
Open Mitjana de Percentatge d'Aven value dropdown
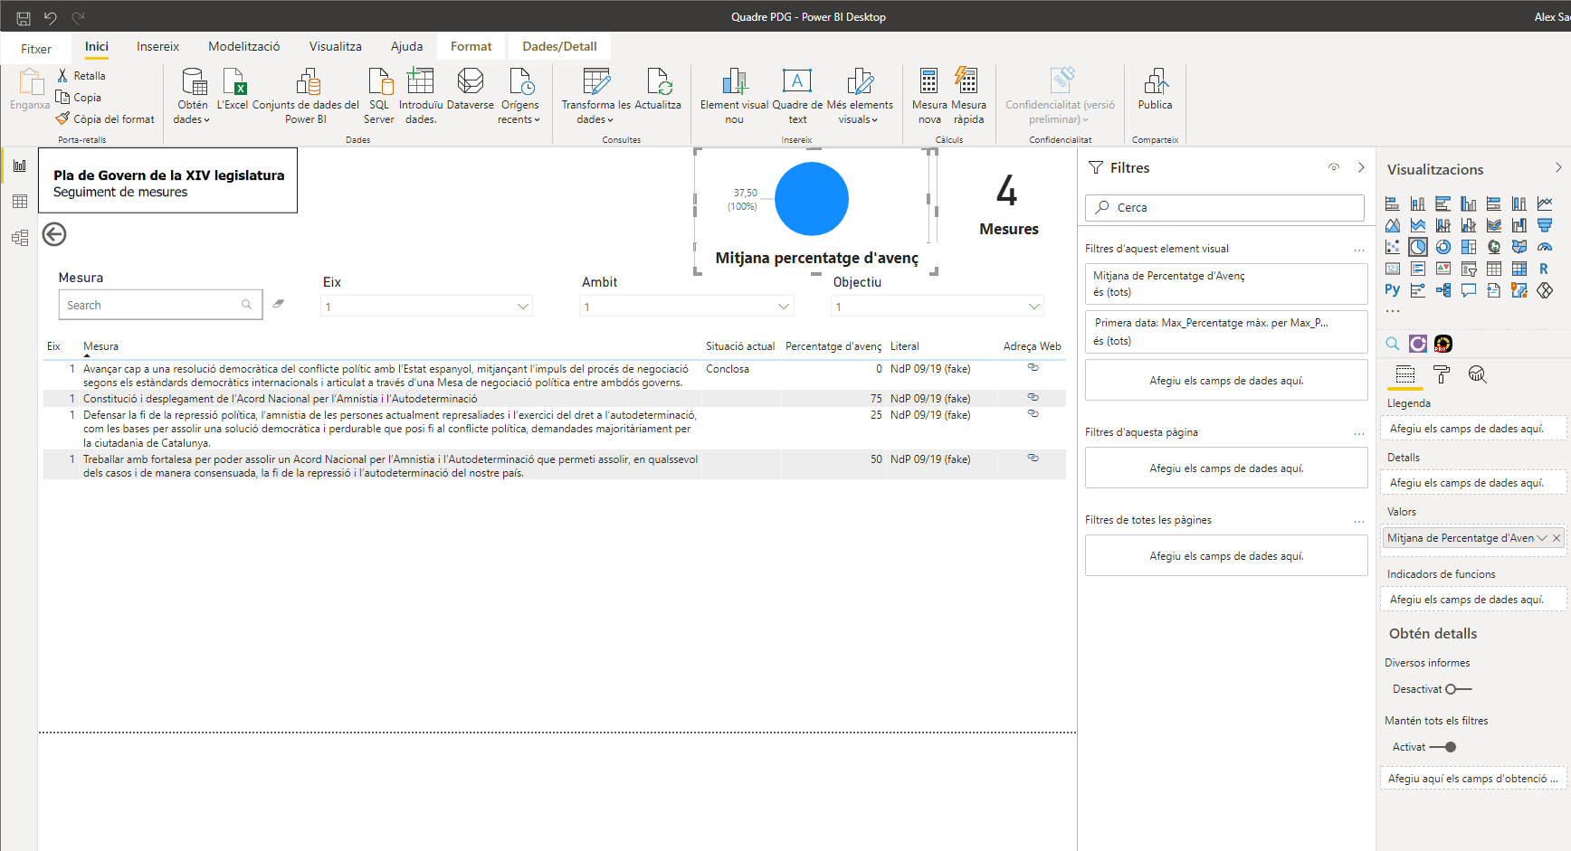(x=1542, y=538)
